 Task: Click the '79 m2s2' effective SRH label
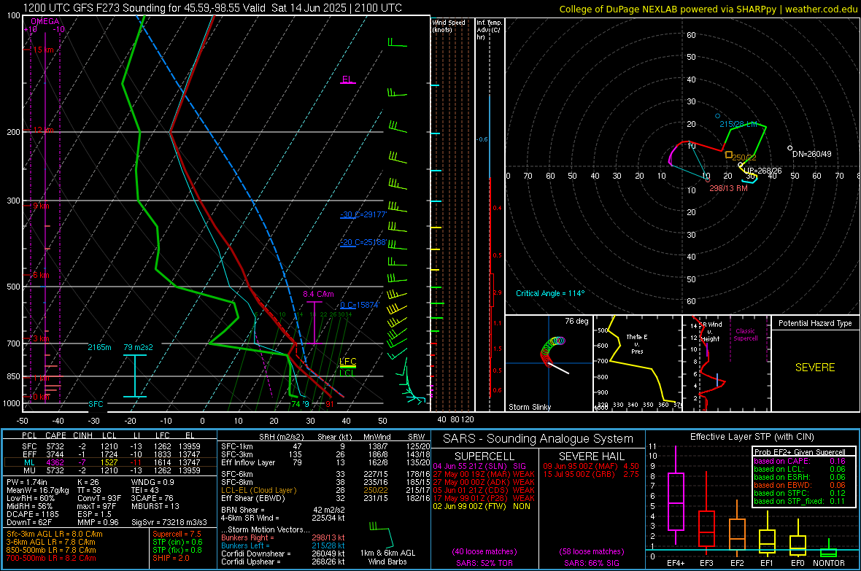(x=138, y=348)
